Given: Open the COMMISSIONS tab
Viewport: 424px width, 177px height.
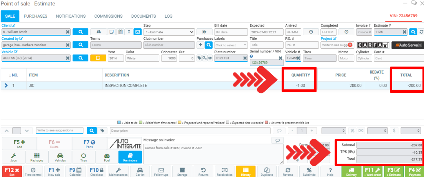Looking at the screenshot, I should (x=109, y=16).
